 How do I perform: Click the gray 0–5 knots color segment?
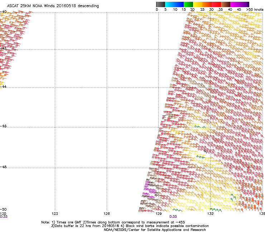pos(160,4)
